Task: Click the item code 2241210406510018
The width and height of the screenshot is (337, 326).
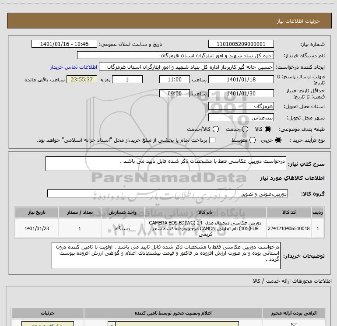Action: tap(289, 228)
